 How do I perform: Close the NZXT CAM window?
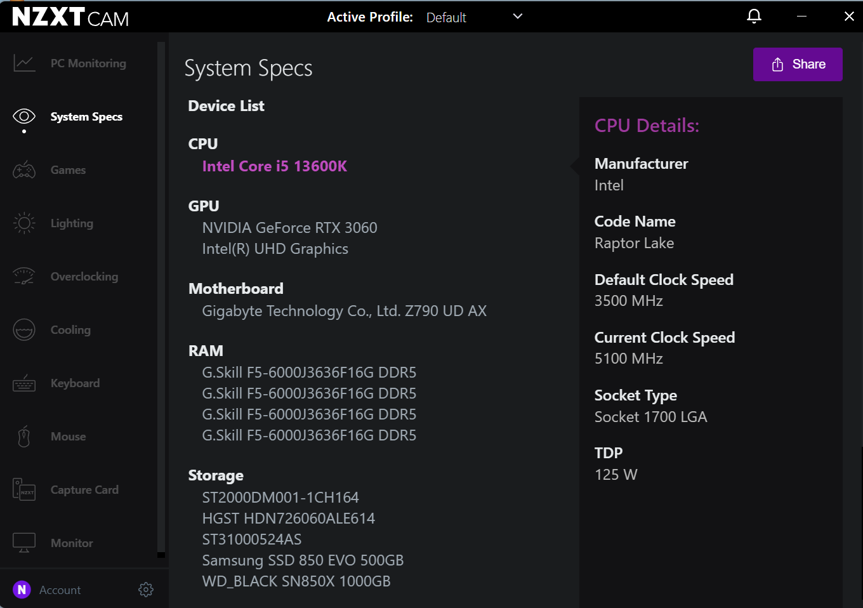tap(849, 17)
